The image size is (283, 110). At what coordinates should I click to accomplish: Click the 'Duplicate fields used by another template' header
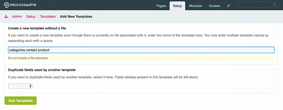click(42, 69)
